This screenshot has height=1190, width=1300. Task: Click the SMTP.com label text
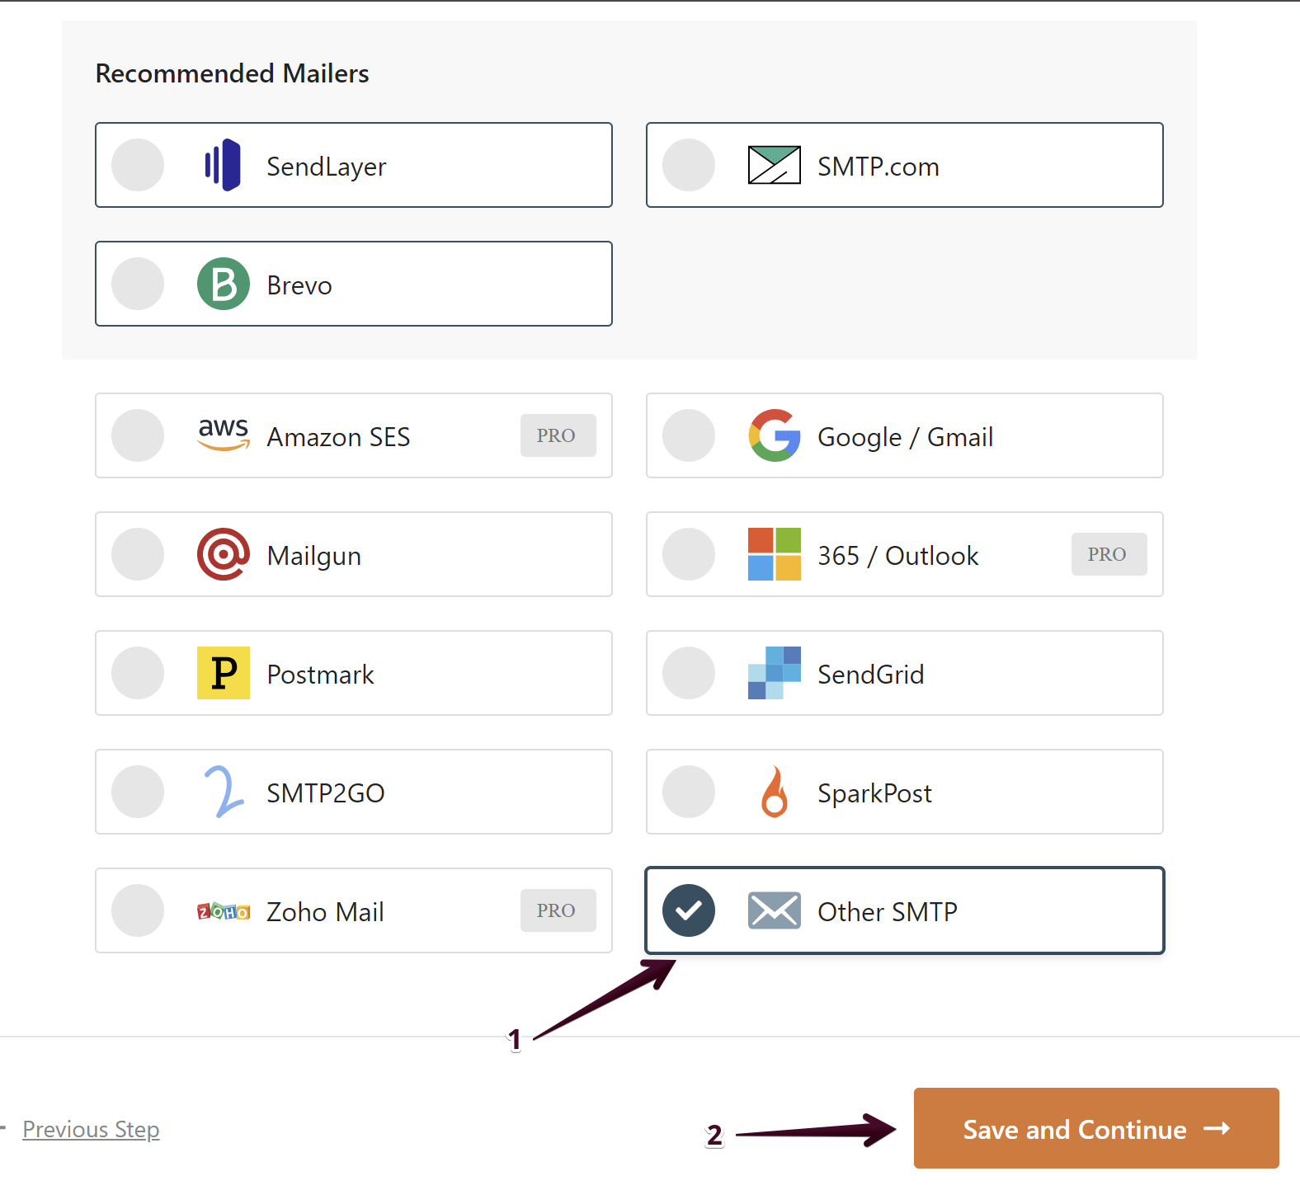click(x=878, y=167)
